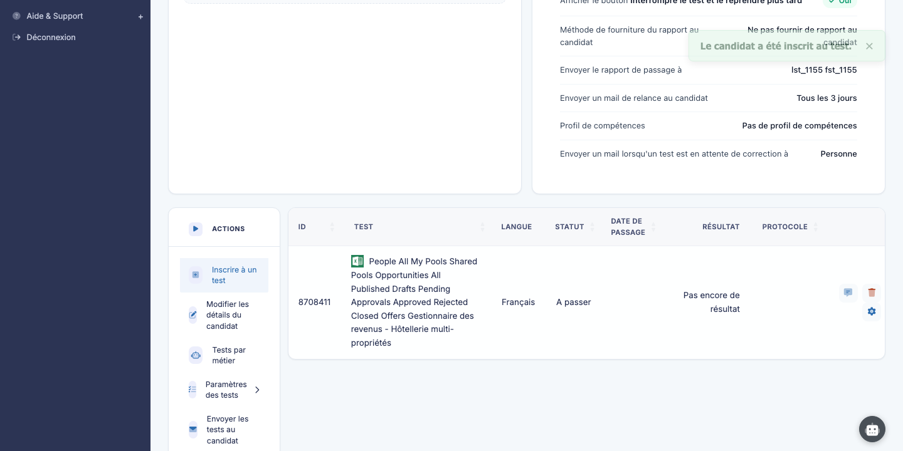Click the edit pencil icon for candidate details

[193, 315]
